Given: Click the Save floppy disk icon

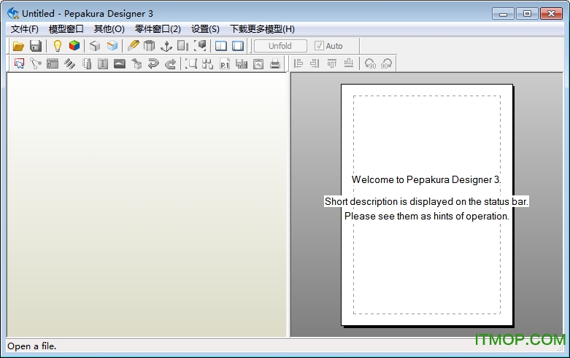Looking at the screenshot, I should (x=35, y=46).
